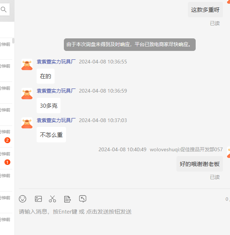Click the gray system notice banner
This screenshot has height=235, width=230.
click(129, 45)
